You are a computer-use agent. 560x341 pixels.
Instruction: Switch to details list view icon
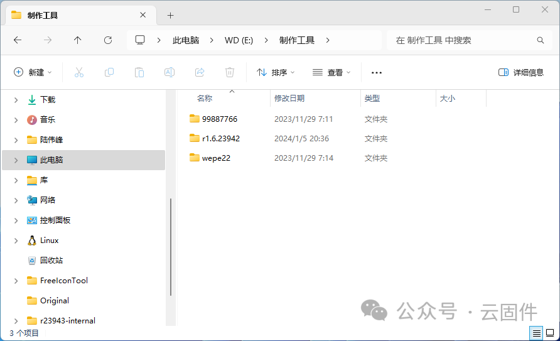tap(536, 333)
